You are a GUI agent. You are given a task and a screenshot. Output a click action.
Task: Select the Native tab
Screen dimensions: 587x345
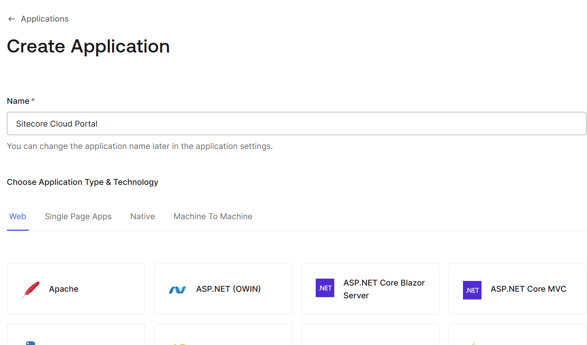(143, 216)
